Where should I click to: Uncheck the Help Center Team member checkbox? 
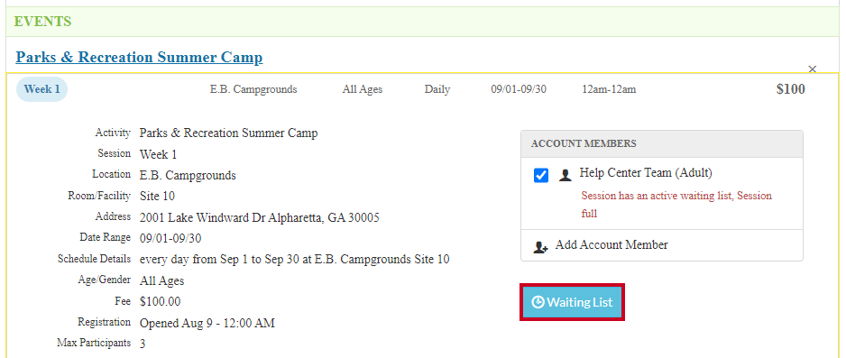coord(541,176)
